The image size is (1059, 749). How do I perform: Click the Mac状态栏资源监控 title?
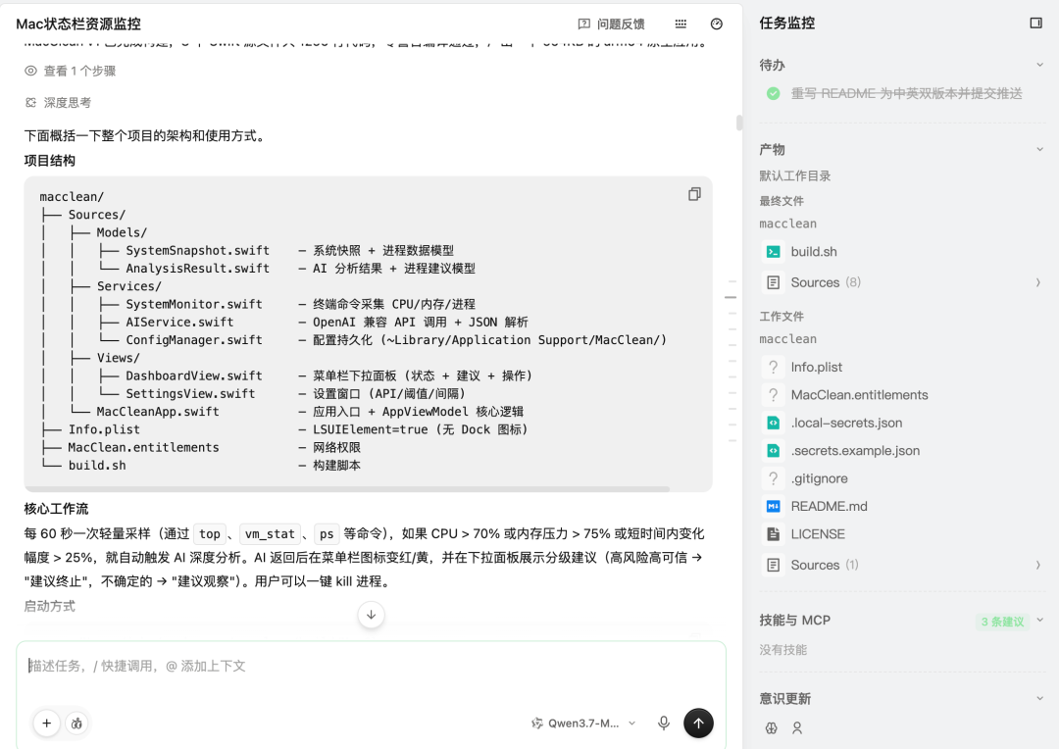(x=78, y=24)
